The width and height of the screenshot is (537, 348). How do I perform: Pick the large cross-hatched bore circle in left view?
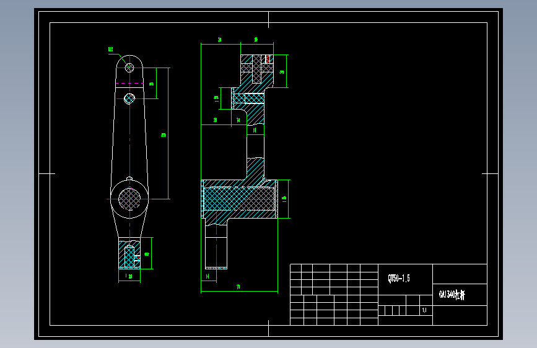point(129,199)
